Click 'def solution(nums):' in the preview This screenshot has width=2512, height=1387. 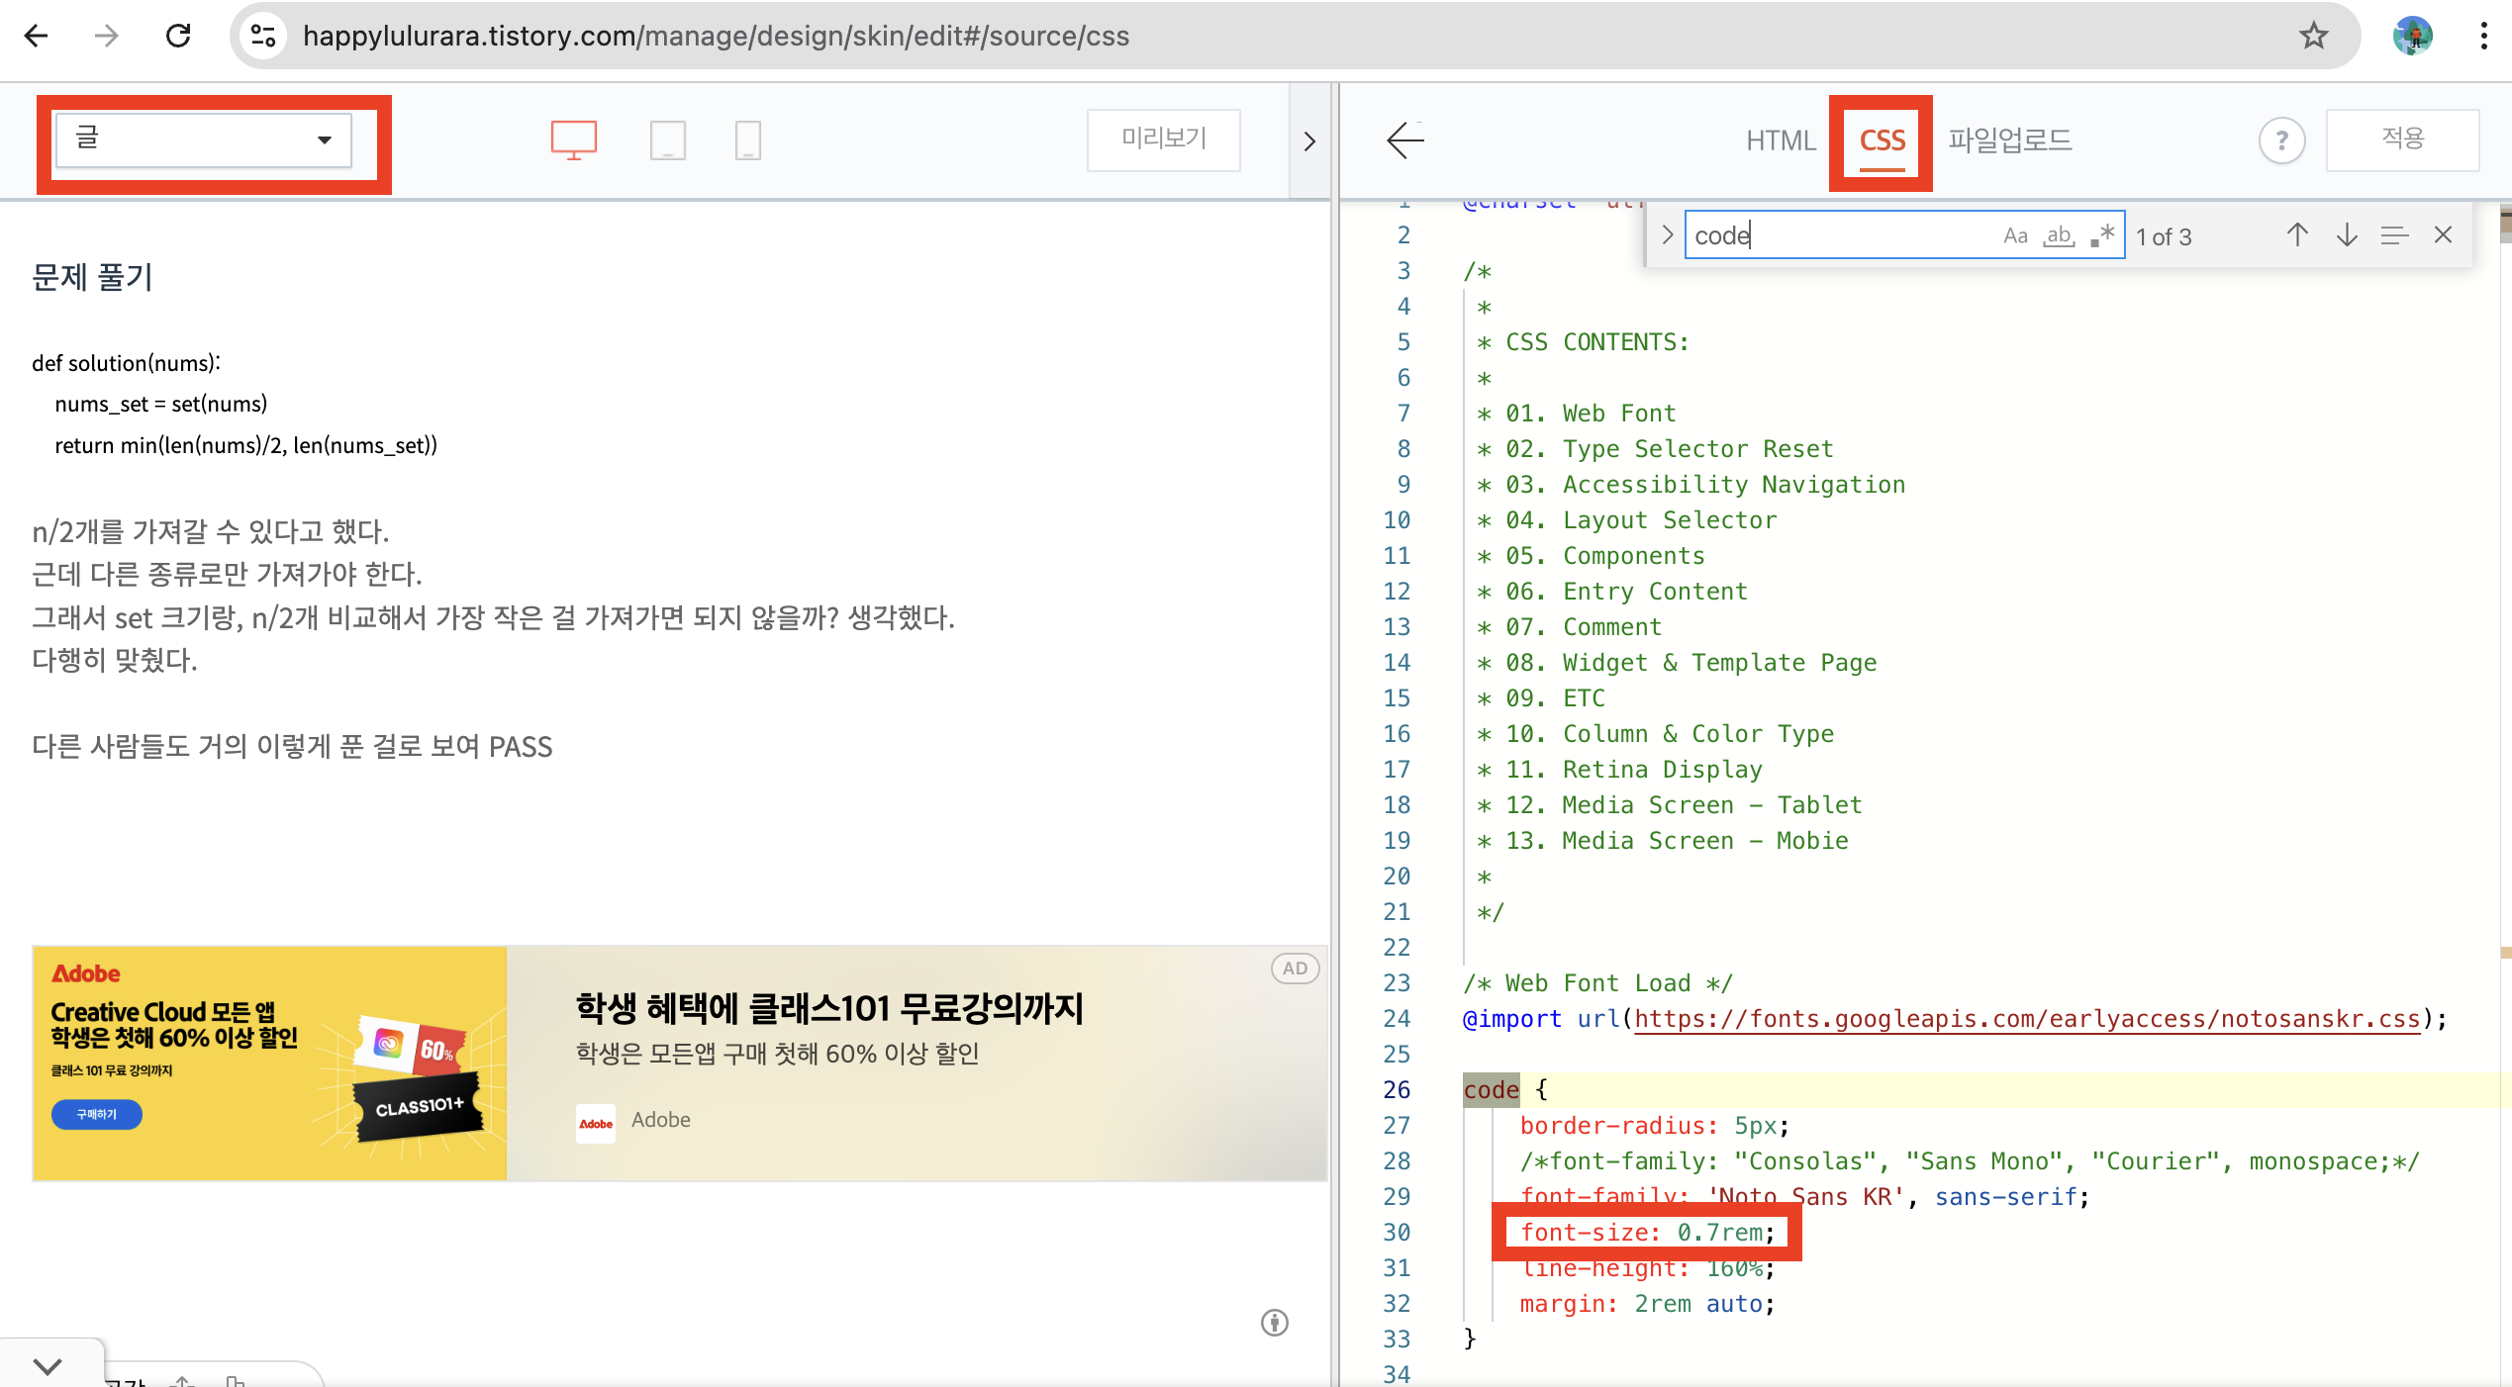127,363
